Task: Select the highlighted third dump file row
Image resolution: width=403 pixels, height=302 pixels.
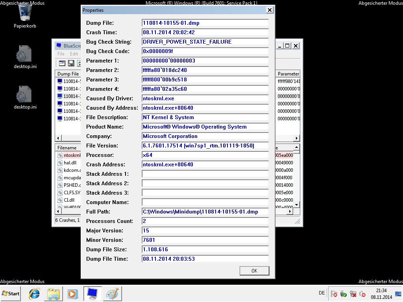Action: (x=68, y=96)
